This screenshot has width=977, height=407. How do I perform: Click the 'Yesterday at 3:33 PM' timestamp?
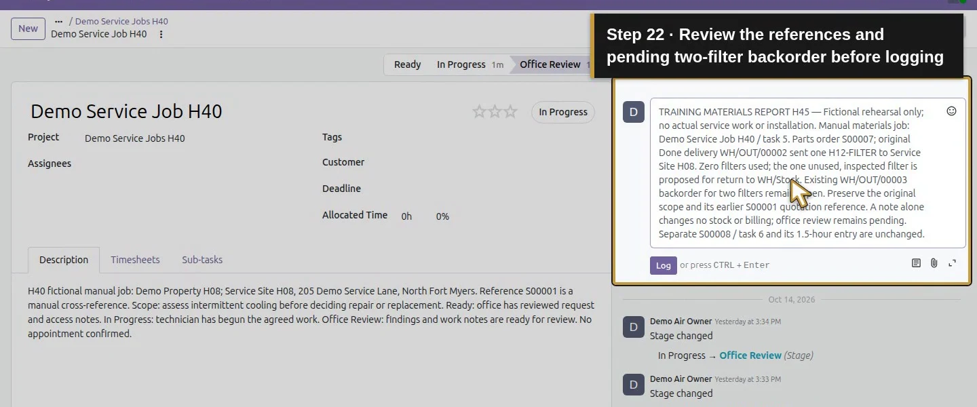tap(748, 379)
